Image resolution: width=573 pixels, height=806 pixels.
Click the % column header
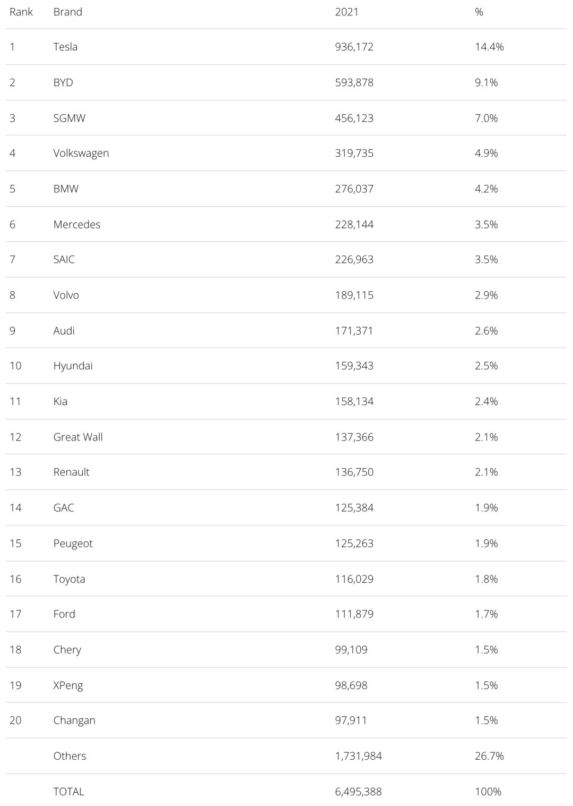pyautogui.click(x=479, y=12)
